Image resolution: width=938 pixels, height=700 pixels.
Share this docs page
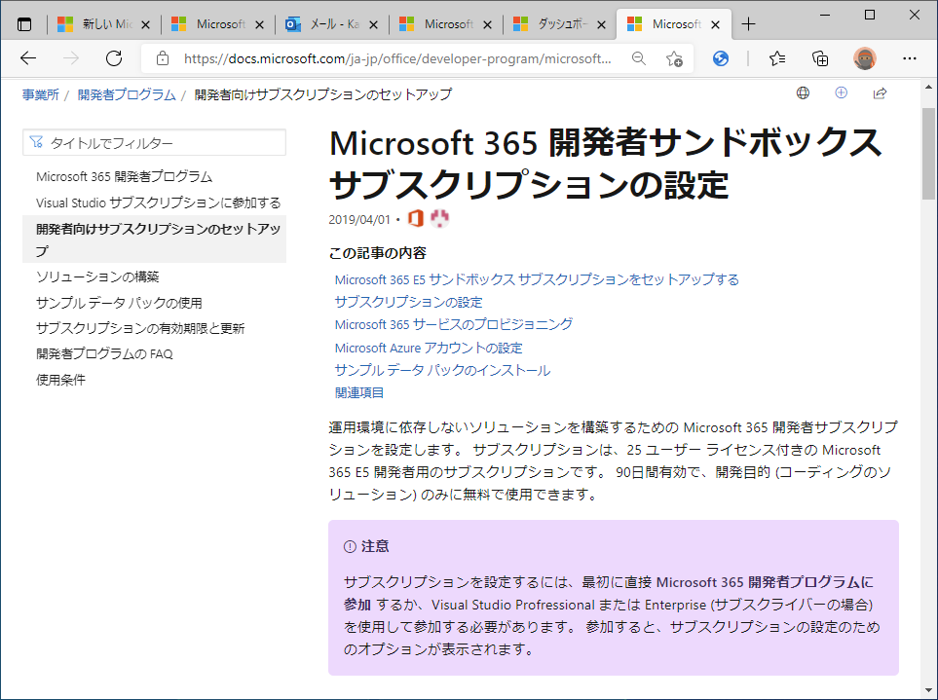tap(880, 92)
